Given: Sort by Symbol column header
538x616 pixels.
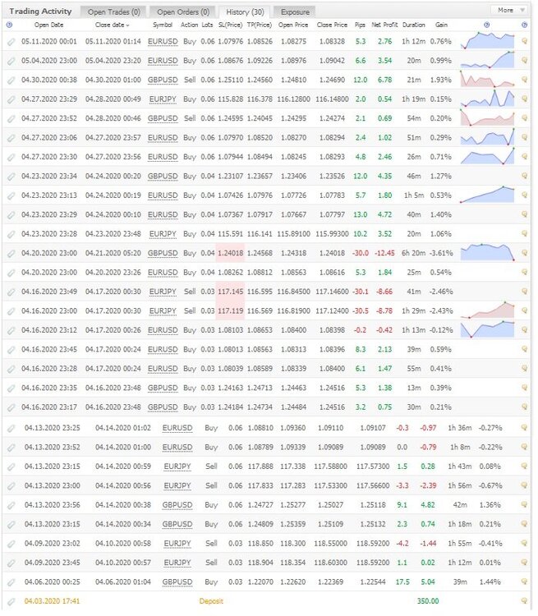Looking at the screenshot, I should [163, 25].
